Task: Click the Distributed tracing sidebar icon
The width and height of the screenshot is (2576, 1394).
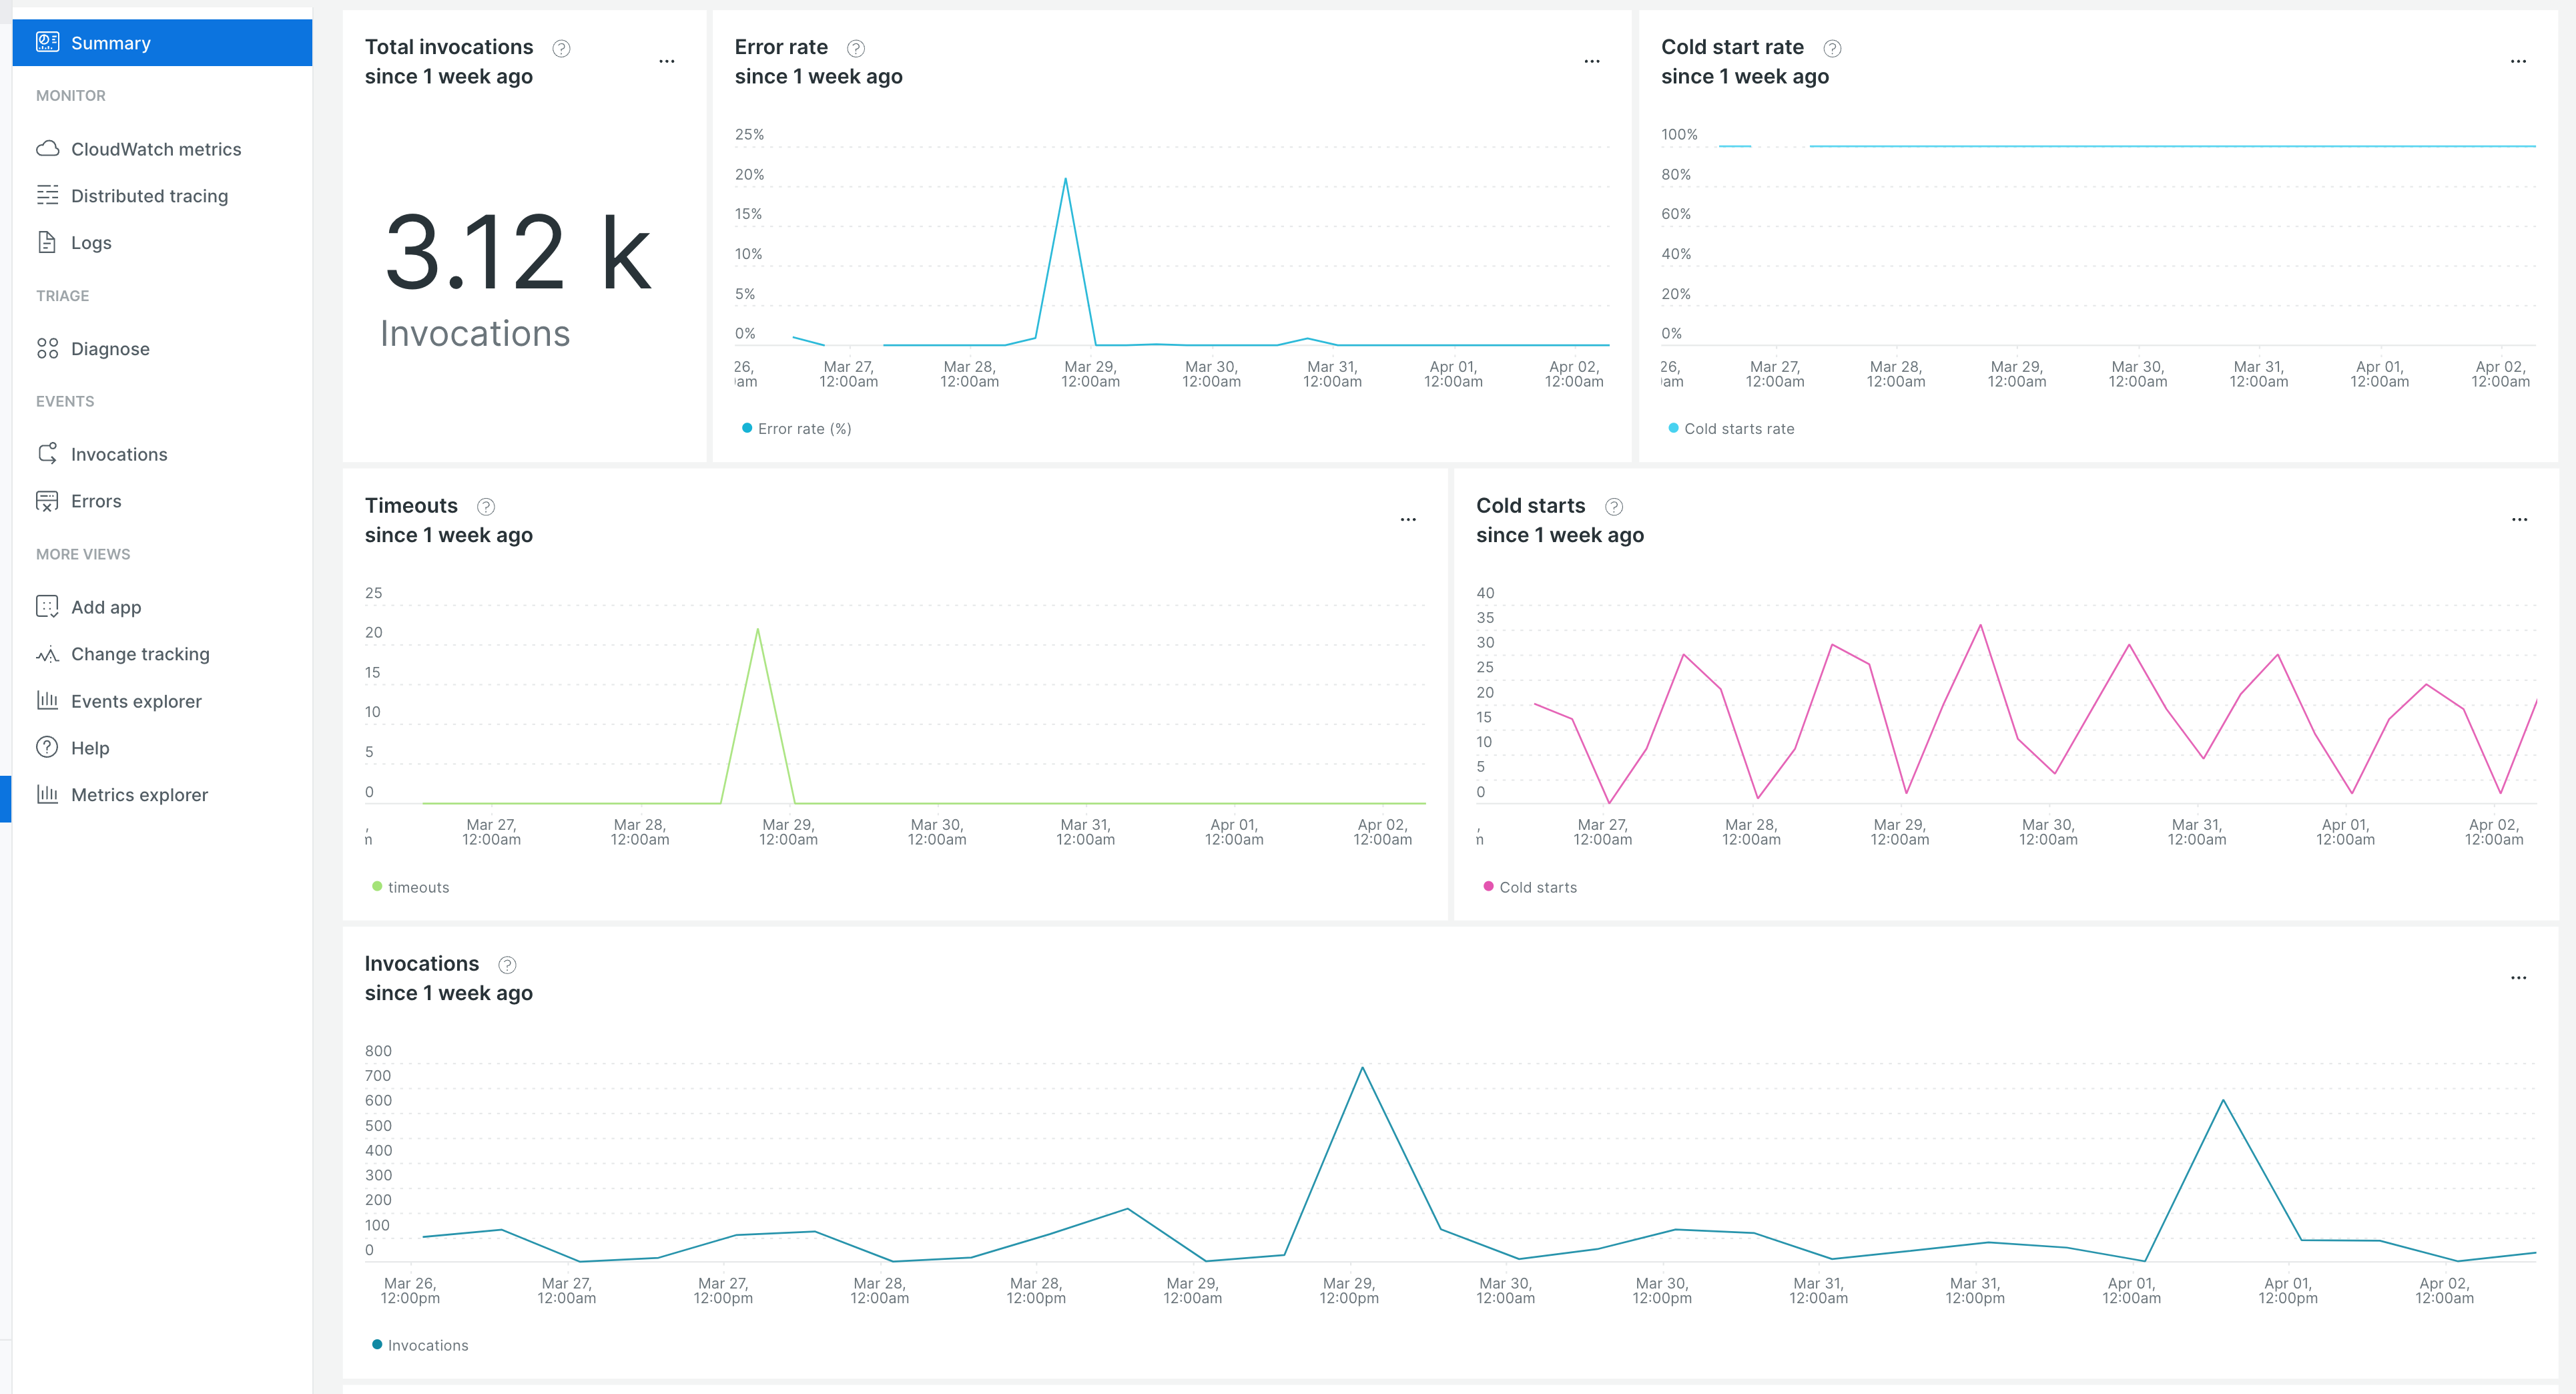Action: pos(47,195)
